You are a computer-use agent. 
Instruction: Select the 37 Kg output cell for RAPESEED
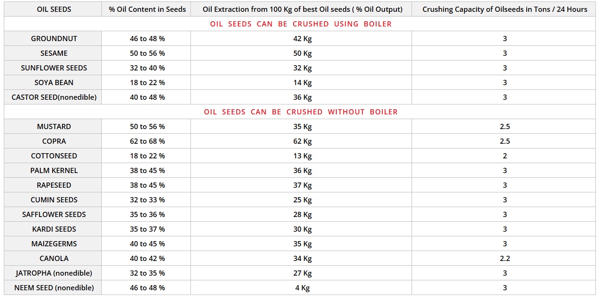click(x=302, y=185)
